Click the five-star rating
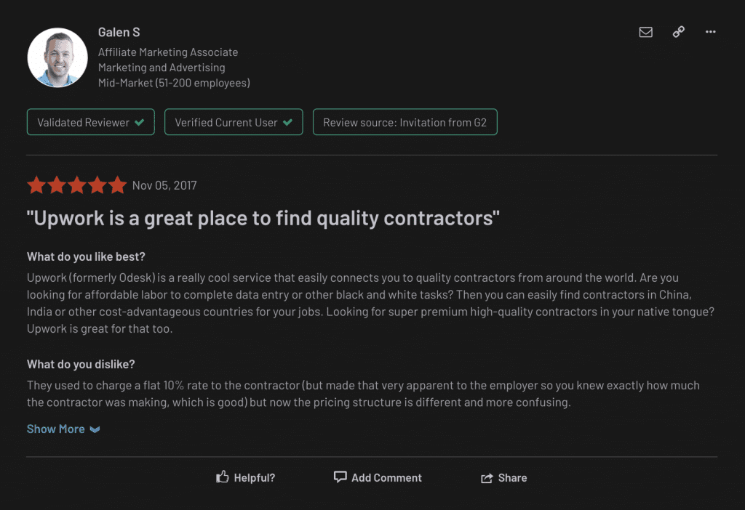This screenshot has width=745, height=510. [76, 185]
